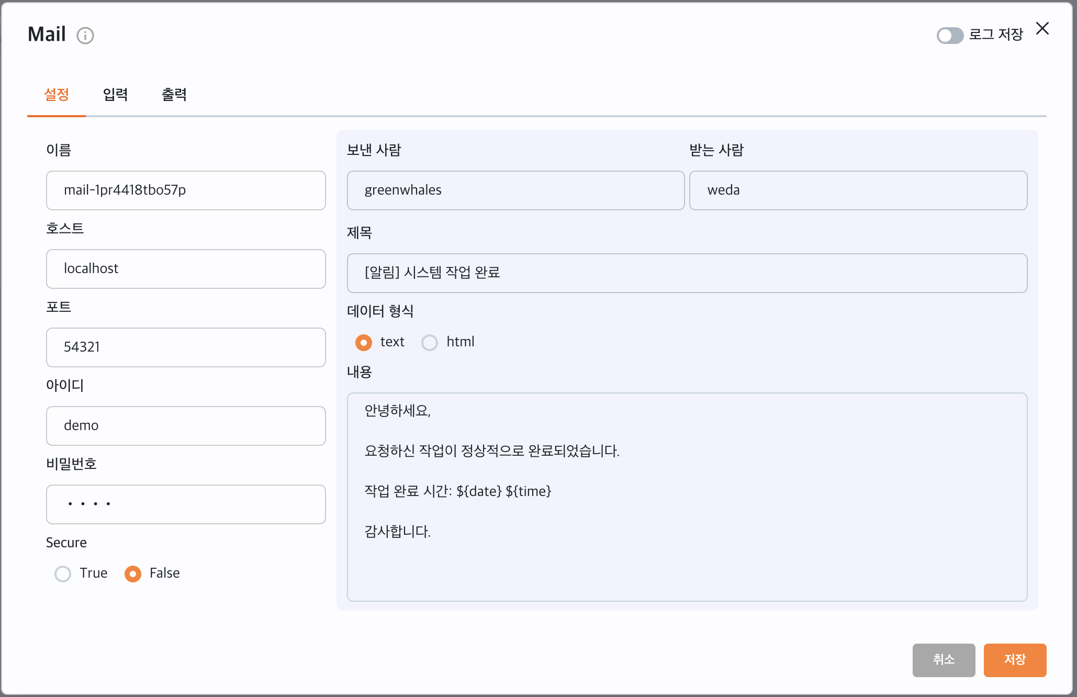Click the 비밀번호 password field
Viewport: 1077px width, 697px height.
(x=186, y=504)
